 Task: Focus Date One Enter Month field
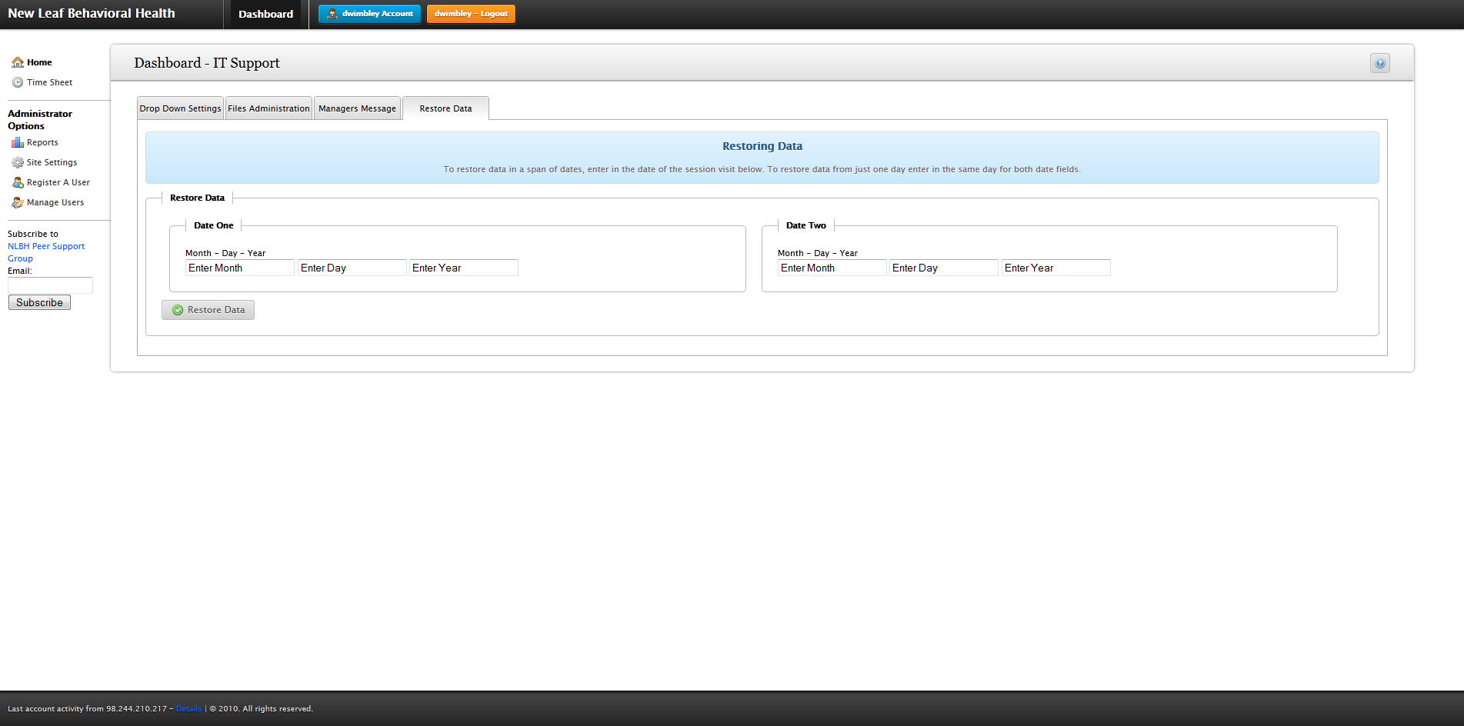pyautogui.click(x=239, y=268)
